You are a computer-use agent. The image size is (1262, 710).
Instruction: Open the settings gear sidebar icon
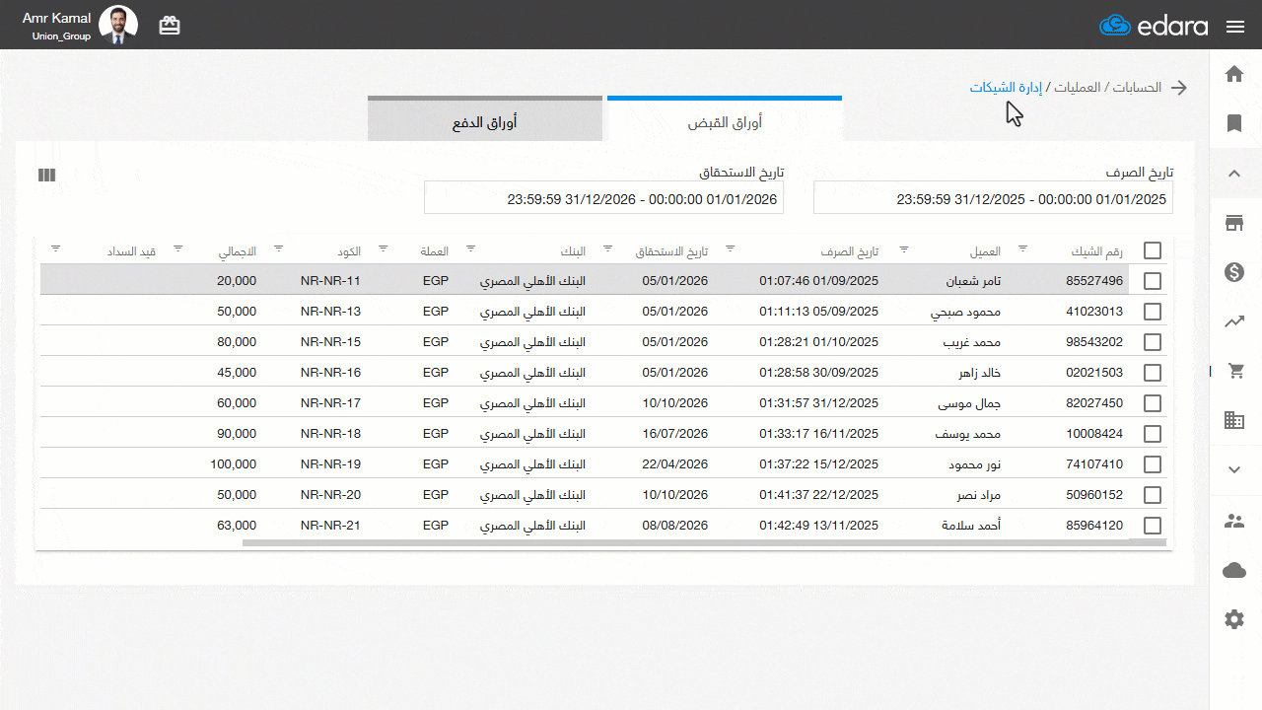pos(1234,619)
